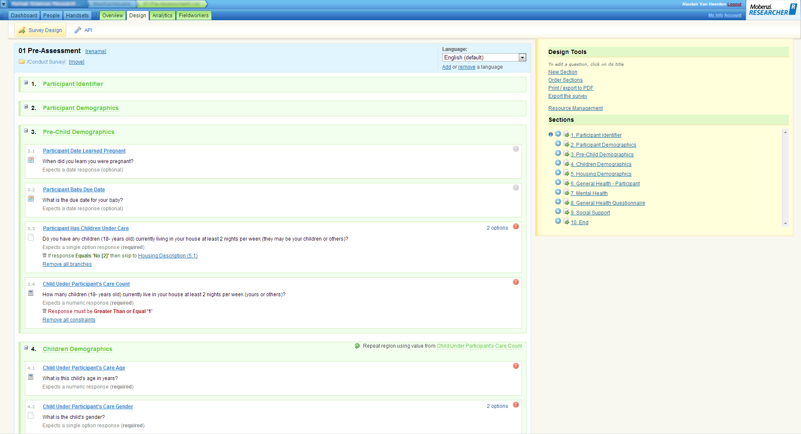
Task: Expand section 1 Participant Identifier
Action: click(26, 83)
